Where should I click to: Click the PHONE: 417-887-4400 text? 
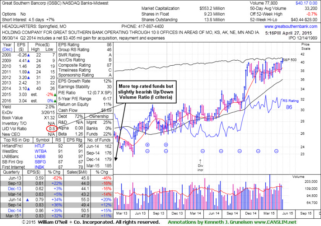tap(143, 26)
